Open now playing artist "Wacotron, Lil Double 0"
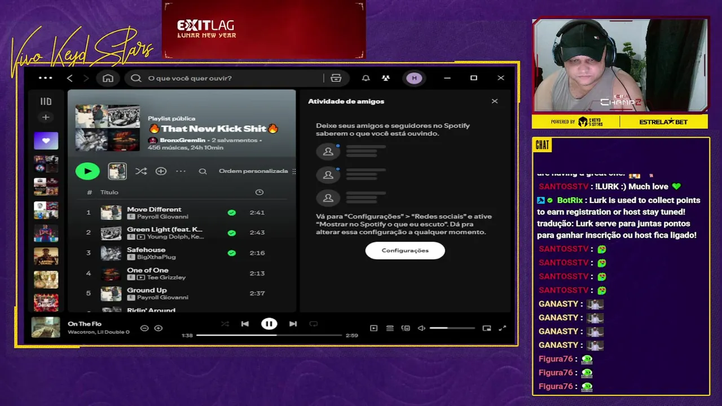 click(x=99, y=332)
